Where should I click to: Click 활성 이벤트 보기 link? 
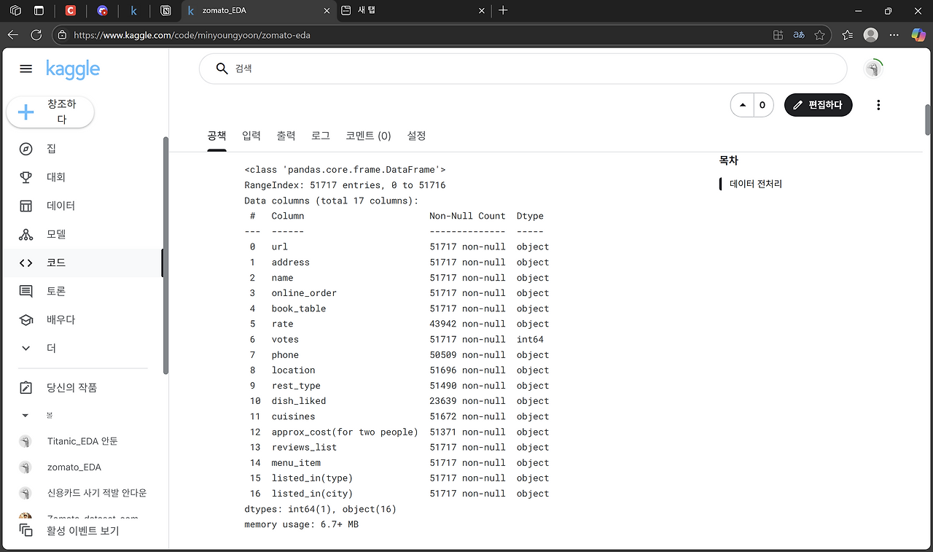pyautogui.click(x=82, y=531)
